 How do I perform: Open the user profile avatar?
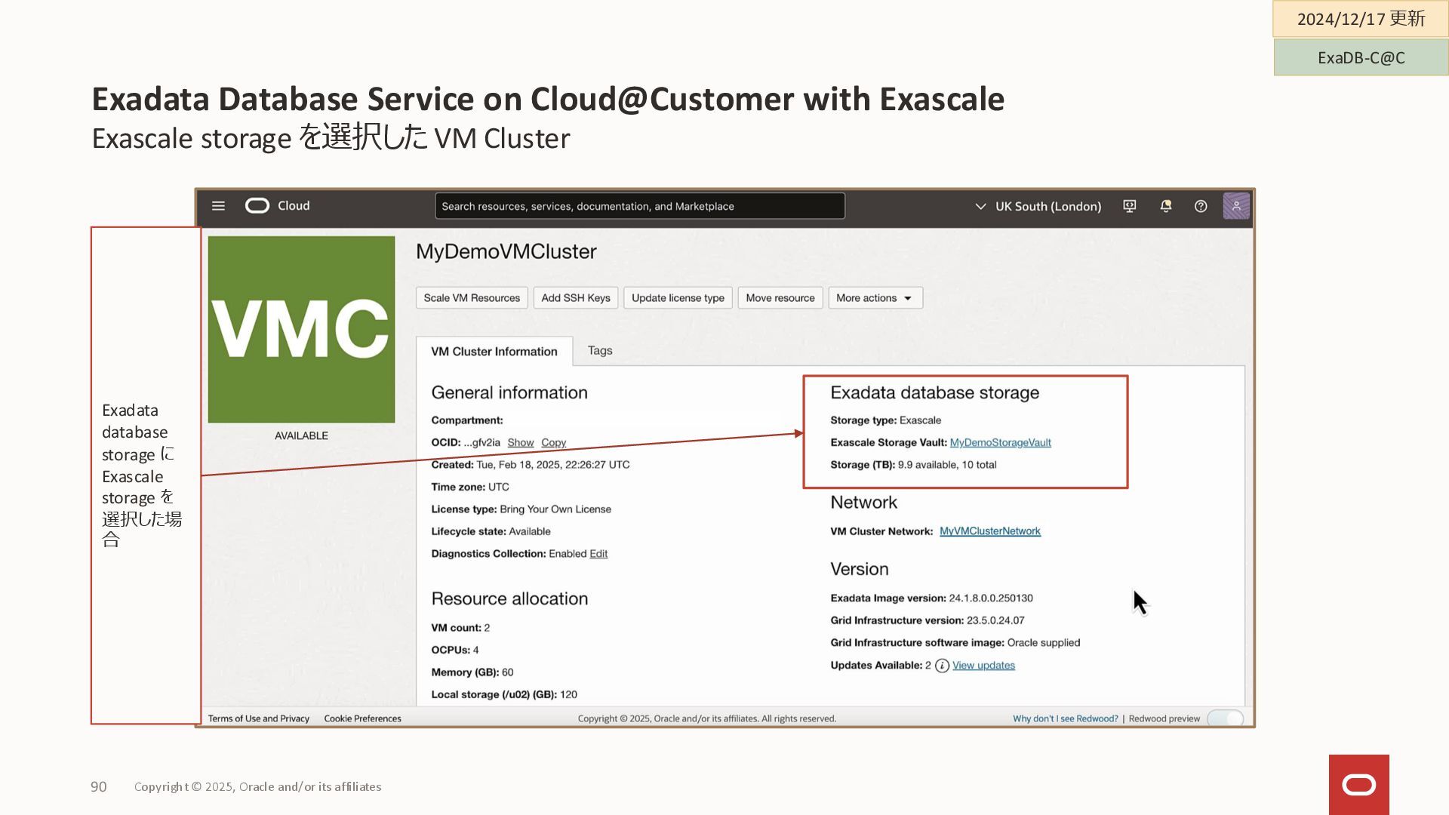[x=1236, y=206]
